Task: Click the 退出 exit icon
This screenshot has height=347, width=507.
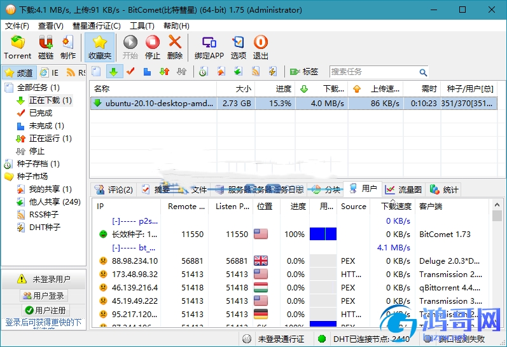Action: click(x=260, y=48)
